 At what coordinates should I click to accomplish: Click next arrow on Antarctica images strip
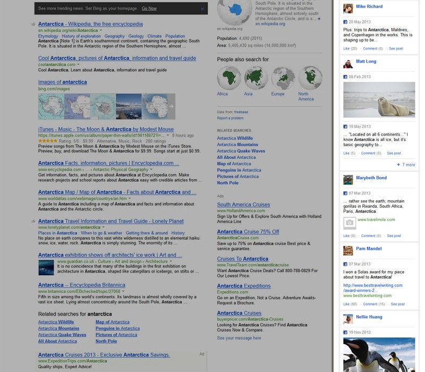click(171, 106)
